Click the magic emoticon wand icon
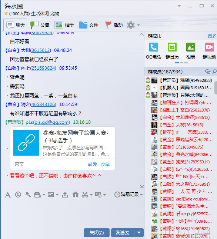 click(28, 195)
